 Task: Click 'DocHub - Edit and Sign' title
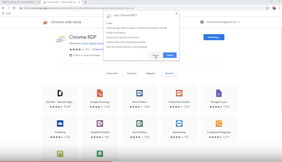click(60, 102)
